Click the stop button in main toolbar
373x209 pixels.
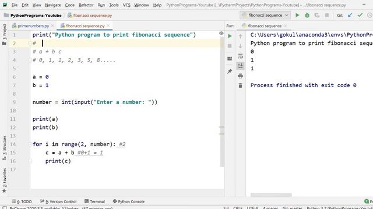tap(327, 15)
